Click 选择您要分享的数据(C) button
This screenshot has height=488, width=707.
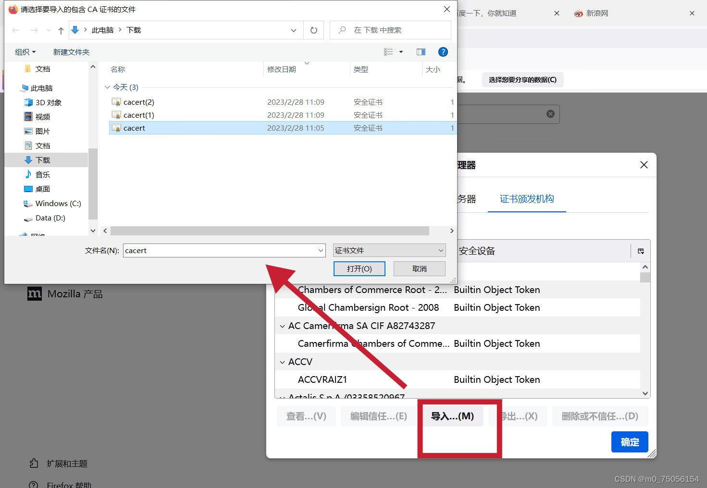(x=522, y=80)
